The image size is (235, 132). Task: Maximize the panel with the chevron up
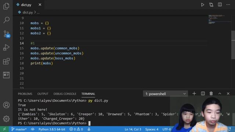tap(220, 93)
